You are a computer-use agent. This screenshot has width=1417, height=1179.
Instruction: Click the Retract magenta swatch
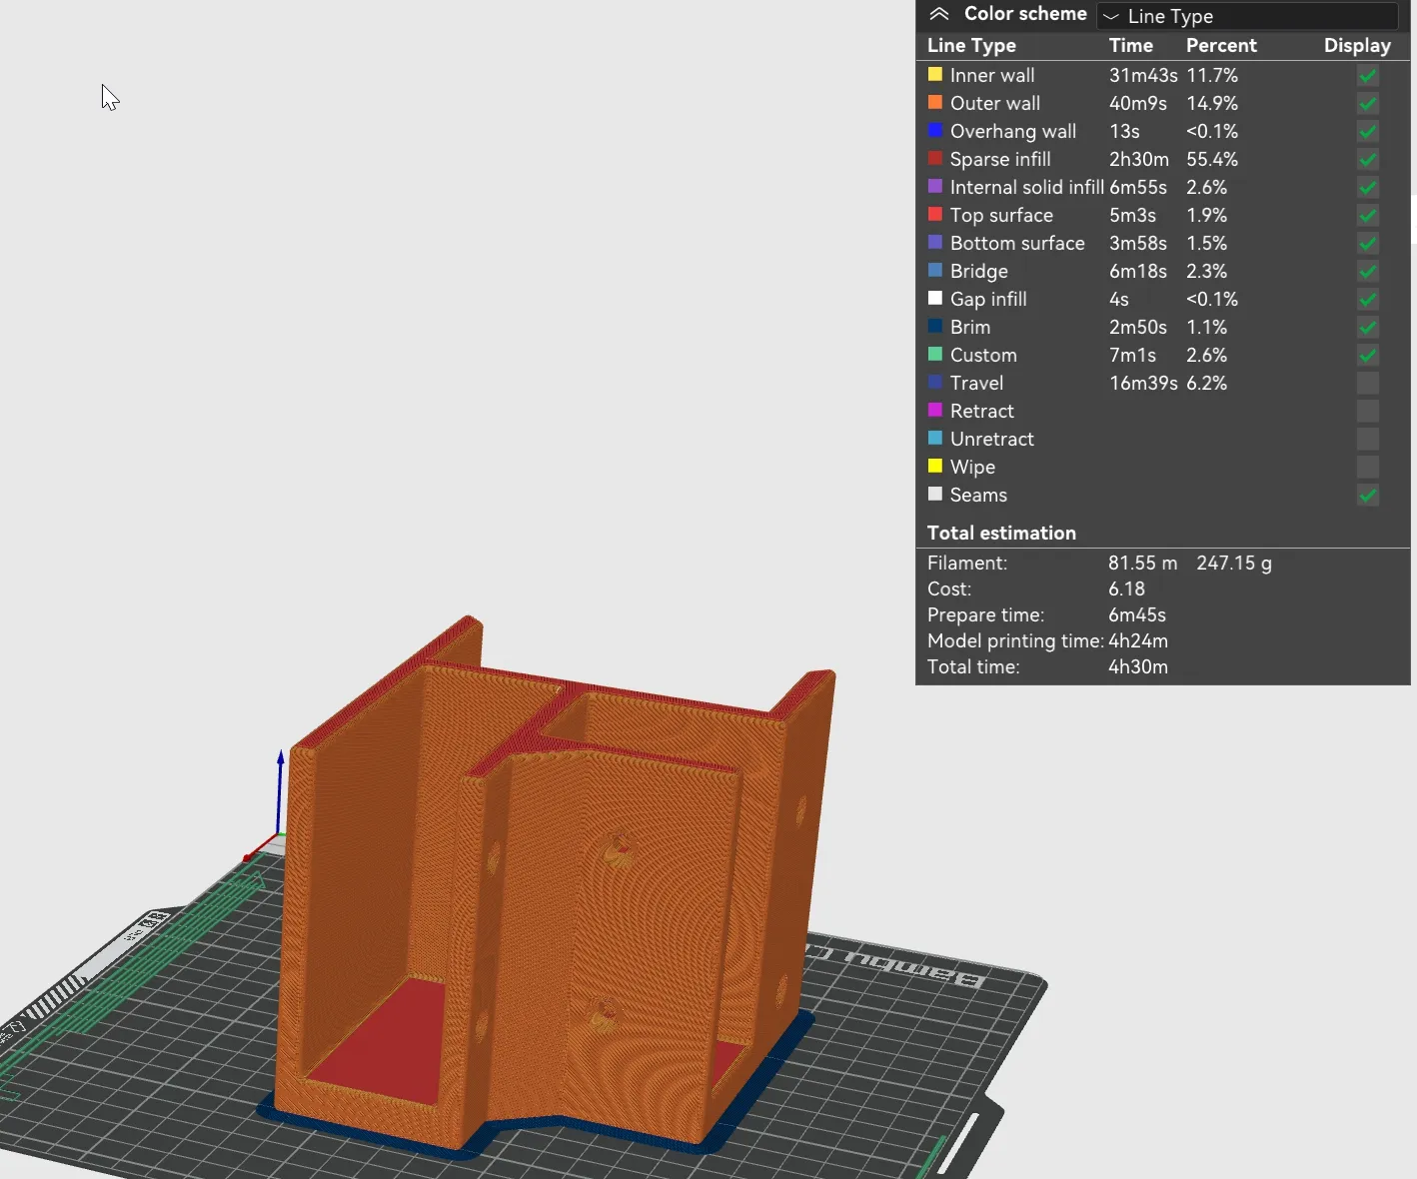point(935,410)
